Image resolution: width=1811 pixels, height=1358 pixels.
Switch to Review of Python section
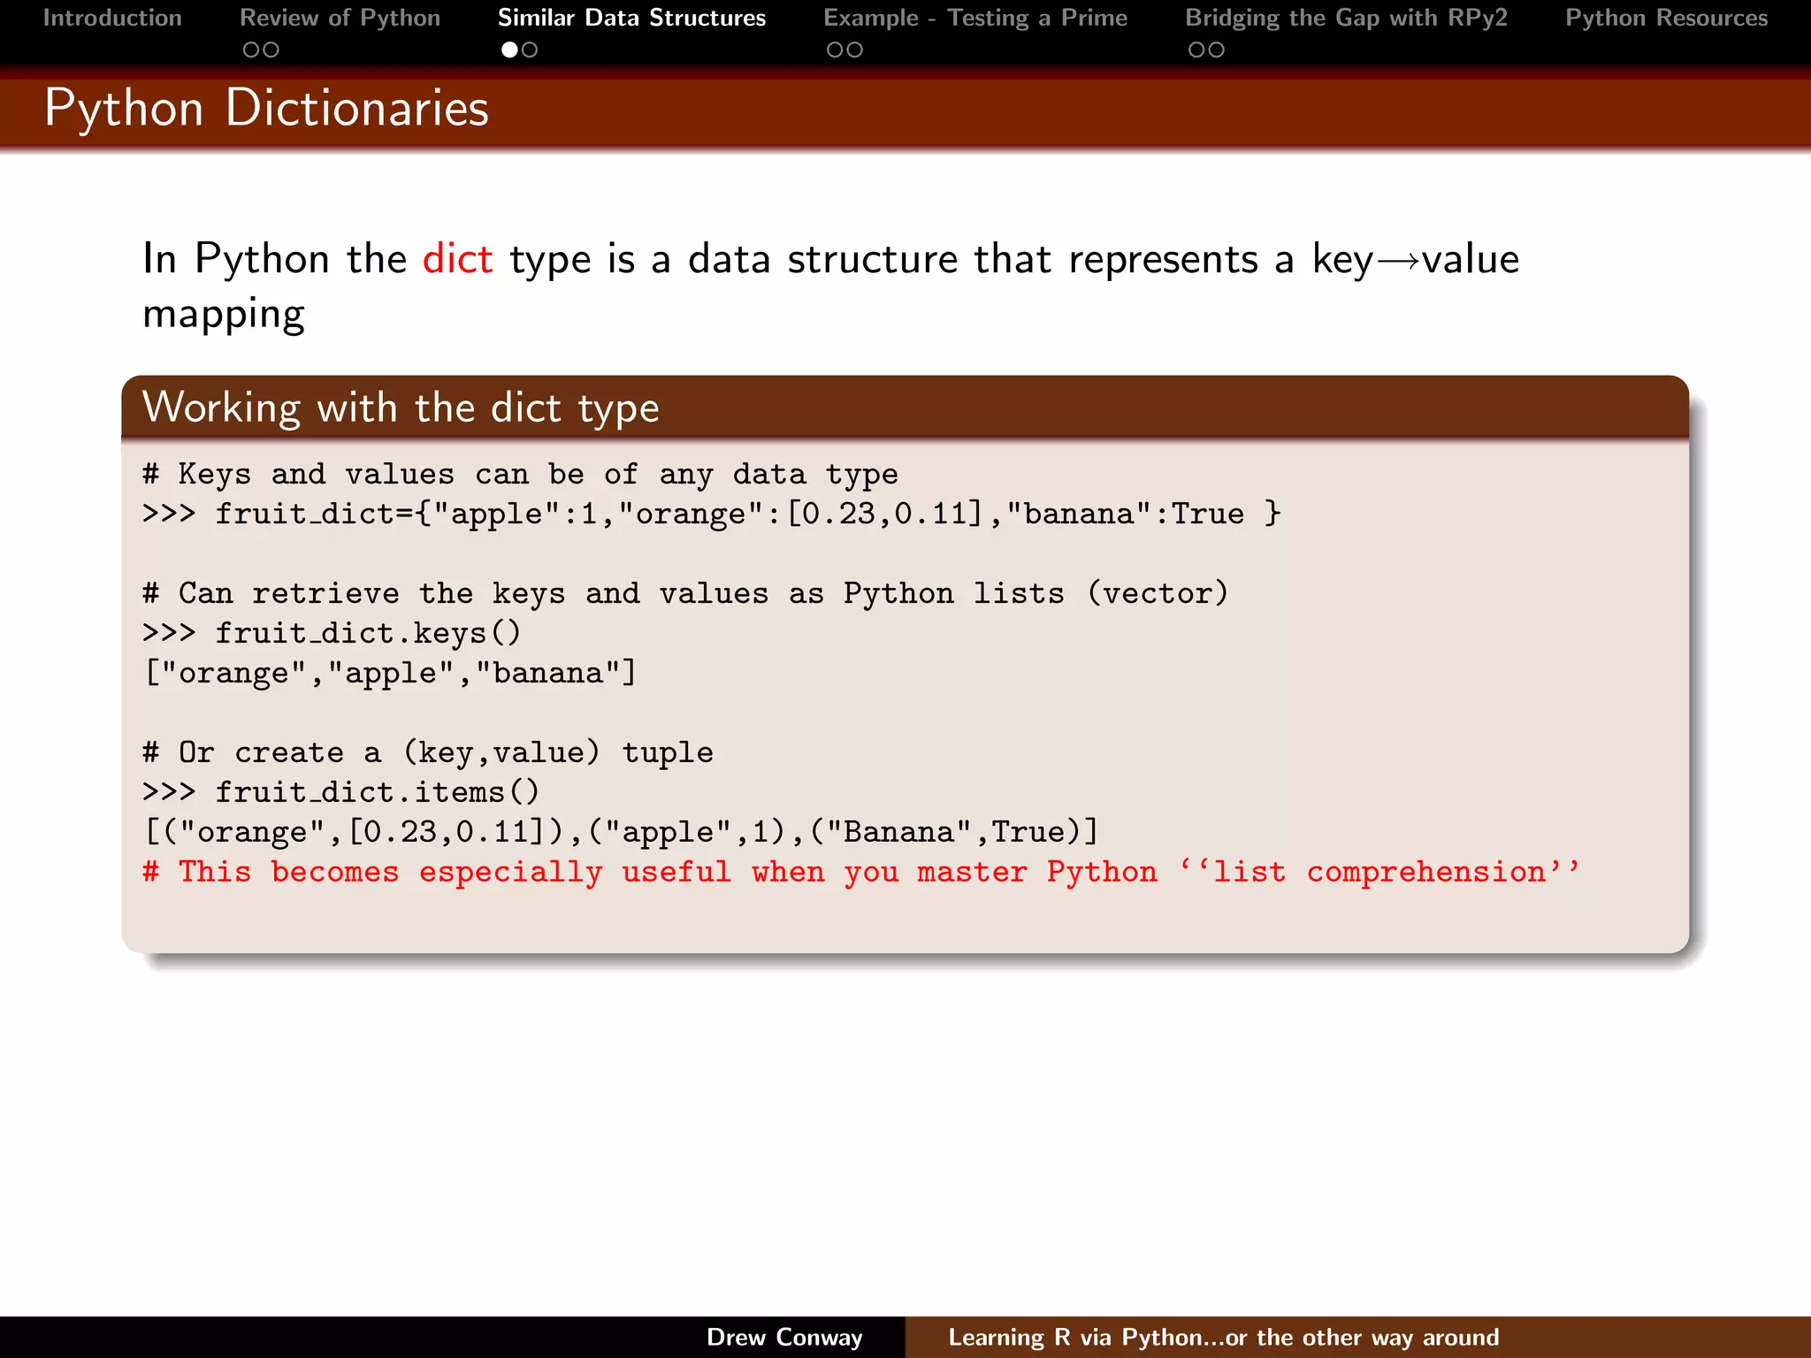pos(340,18)
